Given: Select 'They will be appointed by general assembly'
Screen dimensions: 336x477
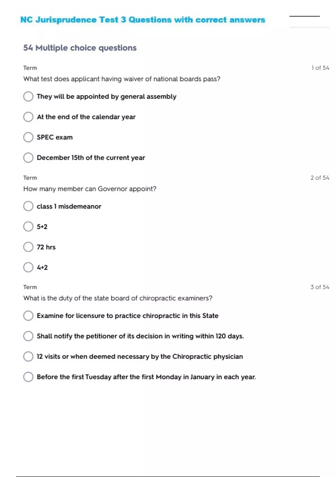Looking at the screenshot, I should point(28,97).
